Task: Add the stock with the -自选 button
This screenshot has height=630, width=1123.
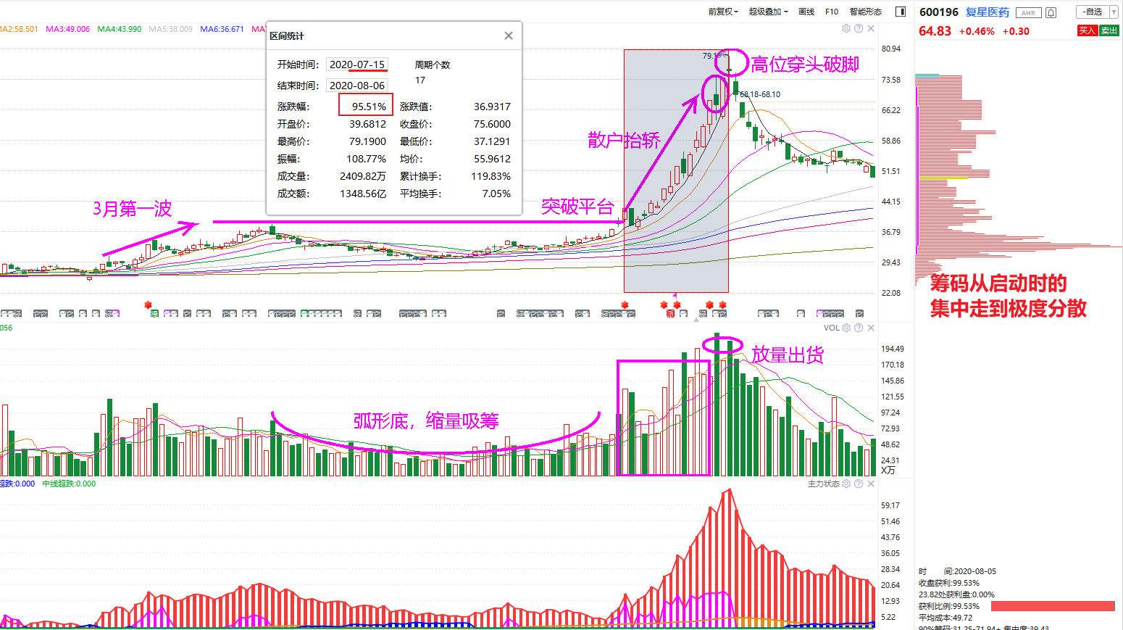Action: click(x=1093, y=12)
